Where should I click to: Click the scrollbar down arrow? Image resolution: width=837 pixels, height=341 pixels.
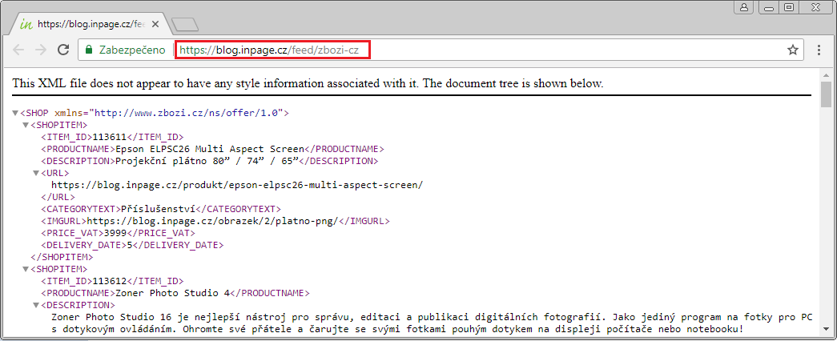pos(827,328)
